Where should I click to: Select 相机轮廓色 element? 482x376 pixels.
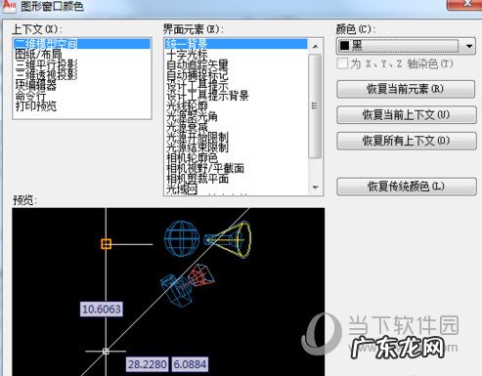coord(236,158)
